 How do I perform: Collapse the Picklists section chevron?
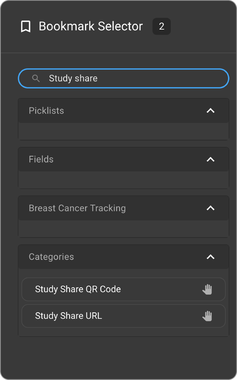pos(210,111)
